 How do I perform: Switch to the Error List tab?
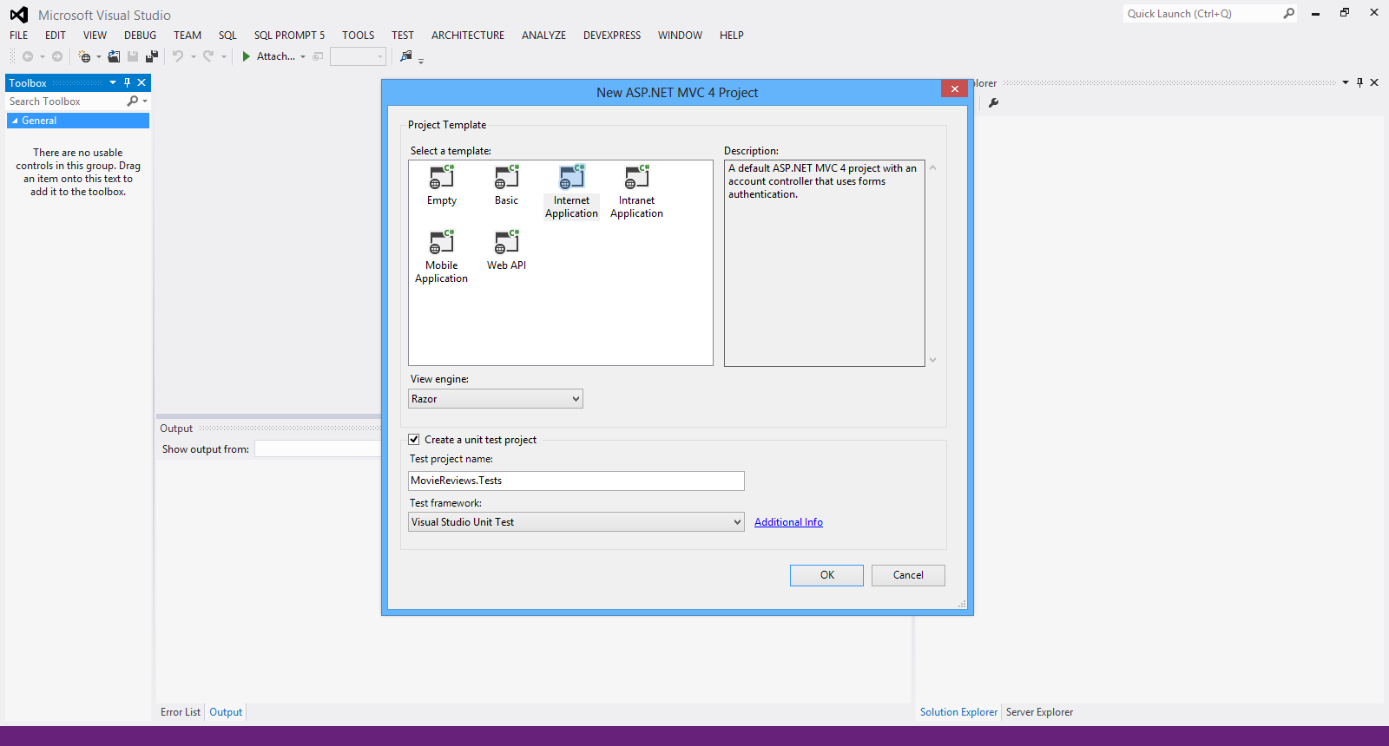coord(181,712)
